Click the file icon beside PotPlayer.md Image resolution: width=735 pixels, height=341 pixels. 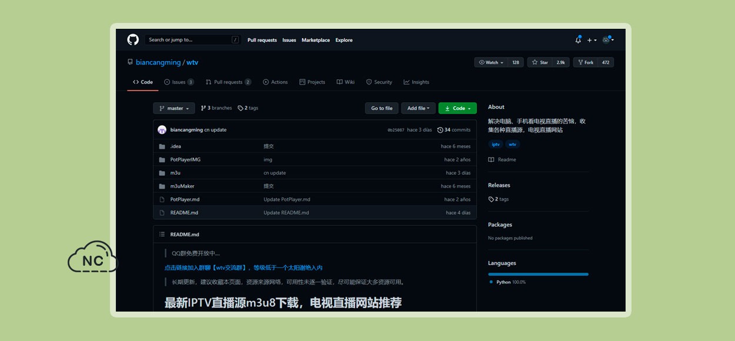[x=162, y=199]
